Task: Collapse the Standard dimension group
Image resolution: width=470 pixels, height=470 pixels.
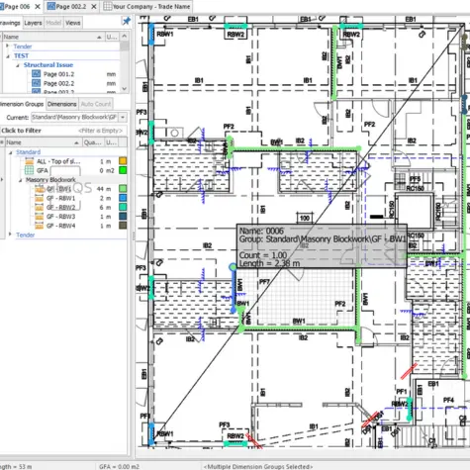Action: [10, 152]
